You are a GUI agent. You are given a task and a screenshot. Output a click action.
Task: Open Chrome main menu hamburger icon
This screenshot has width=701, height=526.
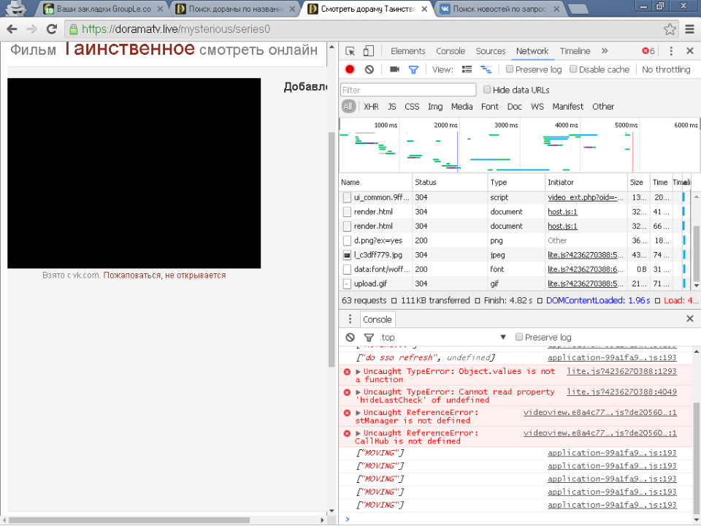pyautogui.click(x=690, y=29)
